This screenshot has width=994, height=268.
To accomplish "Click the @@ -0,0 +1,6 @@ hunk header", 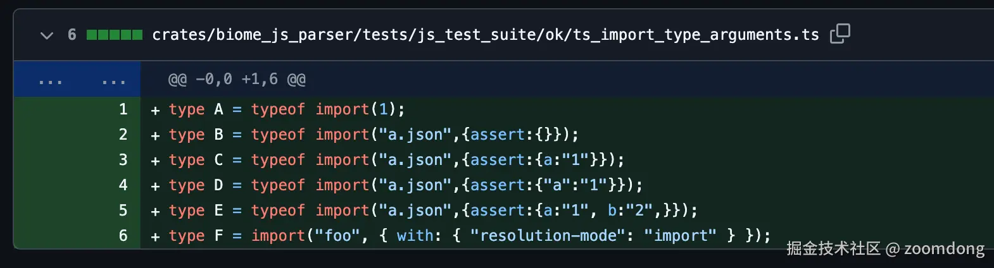I will [237, 80].
